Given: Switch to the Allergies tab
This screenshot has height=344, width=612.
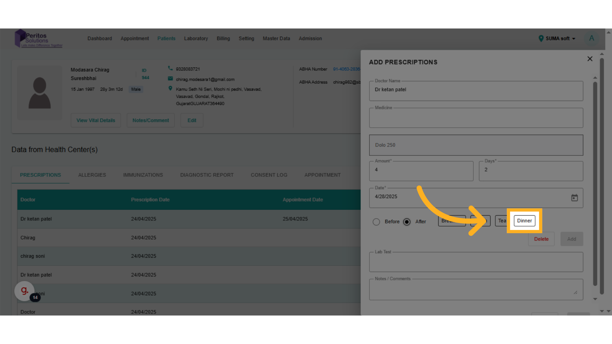Looking at the screenshot, I should pos(92,175).
